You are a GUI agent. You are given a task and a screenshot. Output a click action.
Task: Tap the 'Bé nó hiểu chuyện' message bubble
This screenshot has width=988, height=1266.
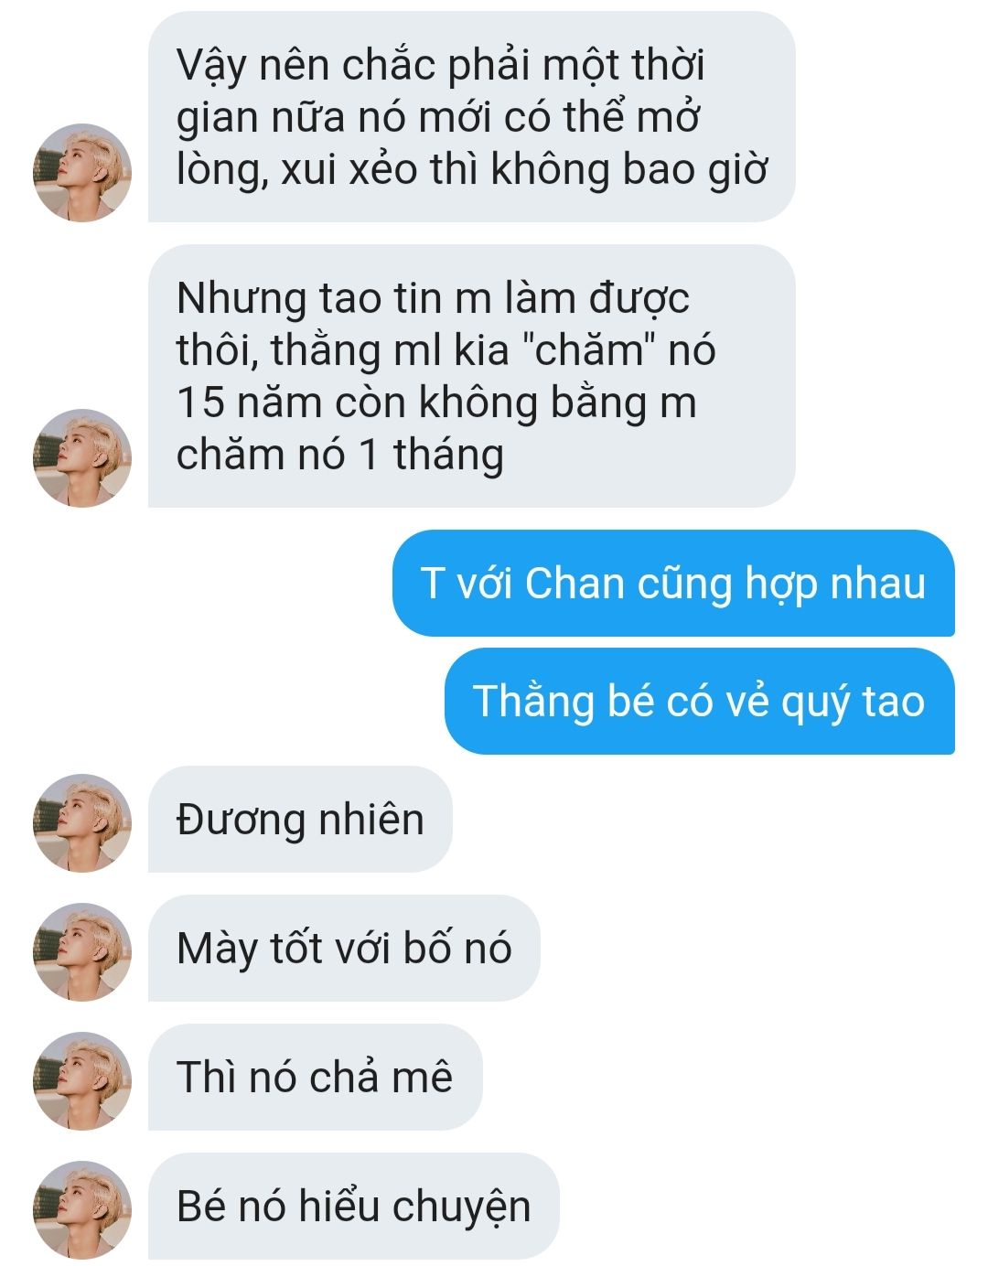pyautogui.click(x=353, y=1206)
